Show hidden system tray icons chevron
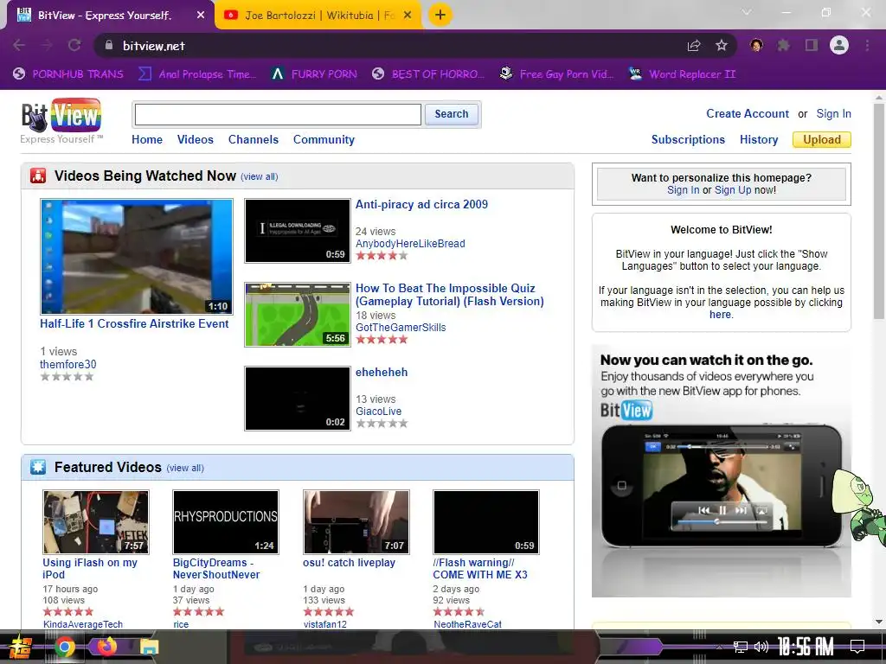The image size is (886, 664). click(719, 647)
